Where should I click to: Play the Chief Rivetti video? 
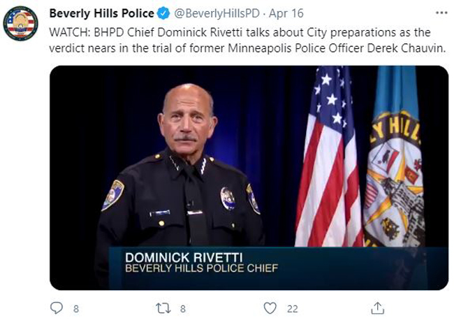[249, 178]
